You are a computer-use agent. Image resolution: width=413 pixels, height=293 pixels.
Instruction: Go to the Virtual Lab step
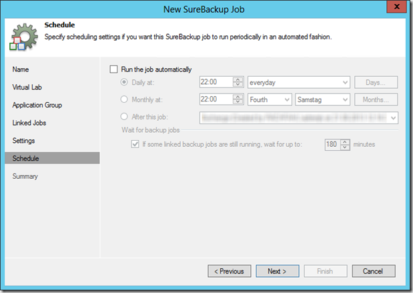[27, 87]
